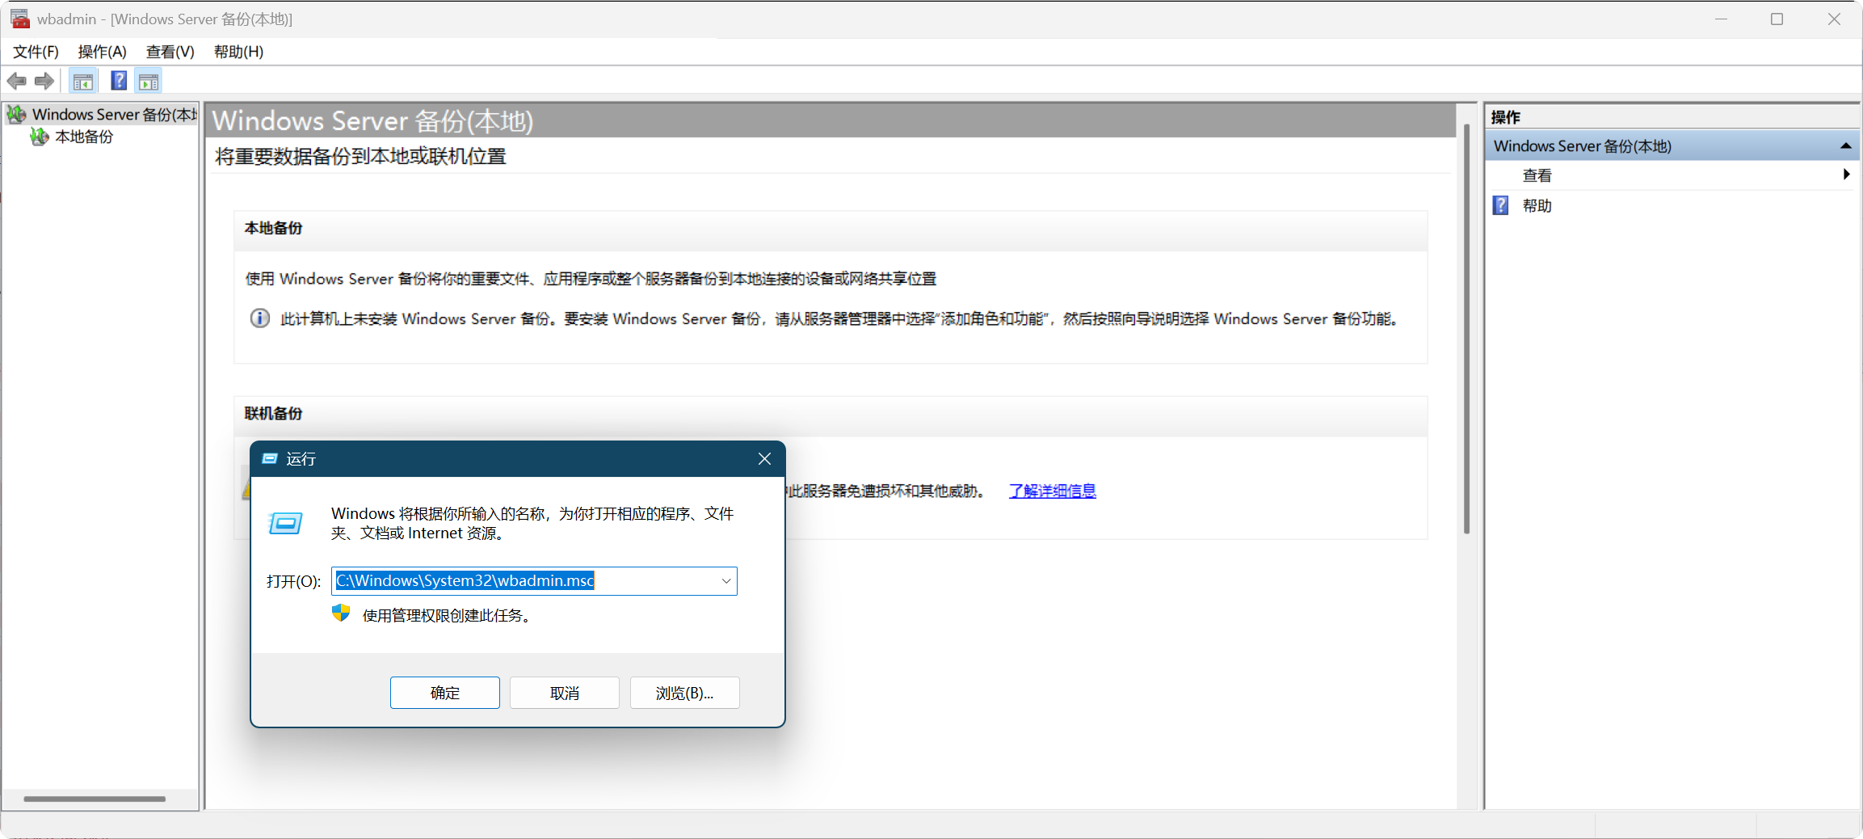Expand the 查看 submenu in actions pane
This screenshot has width=1863, height=839.
point(1846,175)
